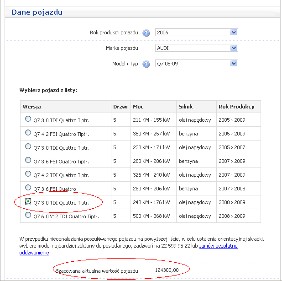282x281 pixels.
Task: Open help icon next to Model / Typ
Action: [146, 64]
